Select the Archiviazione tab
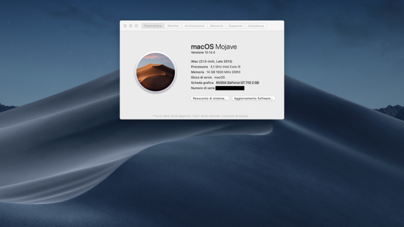 tap(194, 26)
